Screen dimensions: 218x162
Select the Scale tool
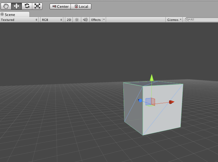[x=37, y=6]
